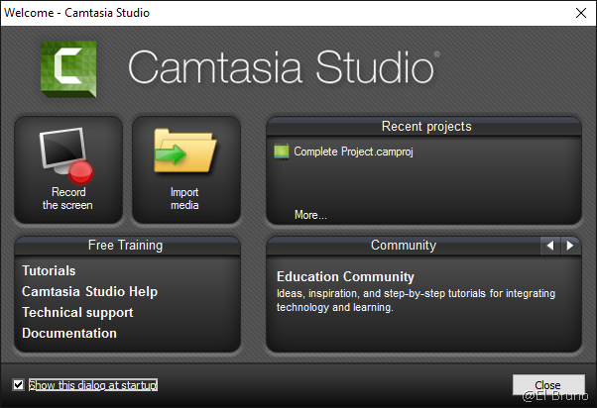Viewport: 597px width, 408px height.
Task: Click the Free Training panel header
Action: (x=126, y=246)
